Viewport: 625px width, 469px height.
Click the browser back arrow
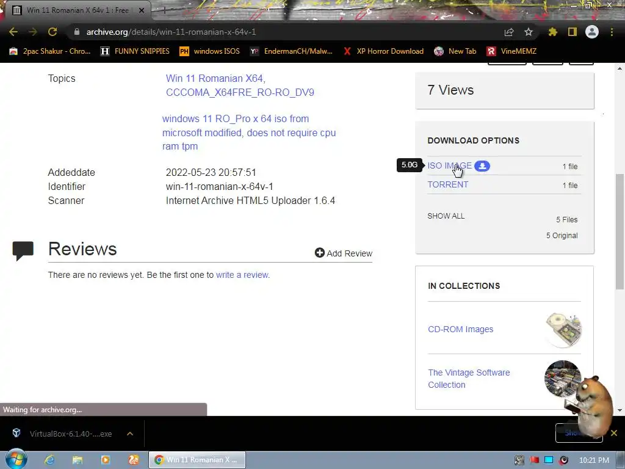pyautogui.click(x=13, y=32)
